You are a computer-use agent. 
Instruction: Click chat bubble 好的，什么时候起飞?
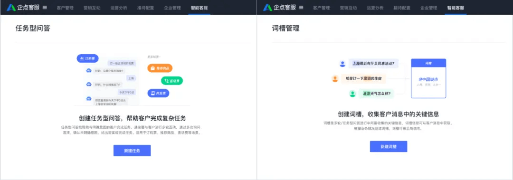coord(108,85)
